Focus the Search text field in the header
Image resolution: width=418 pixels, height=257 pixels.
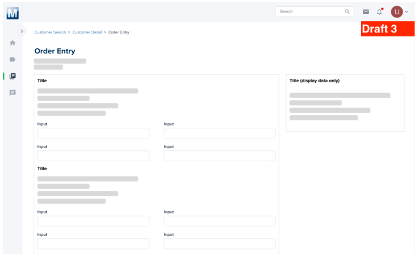(310, 11)
